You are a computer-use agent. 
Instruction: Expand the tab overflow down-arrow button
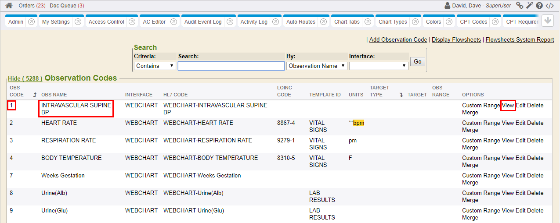pos(547,21)
